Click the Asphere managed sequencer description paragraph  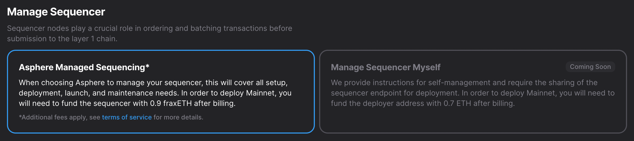point(155,93)
